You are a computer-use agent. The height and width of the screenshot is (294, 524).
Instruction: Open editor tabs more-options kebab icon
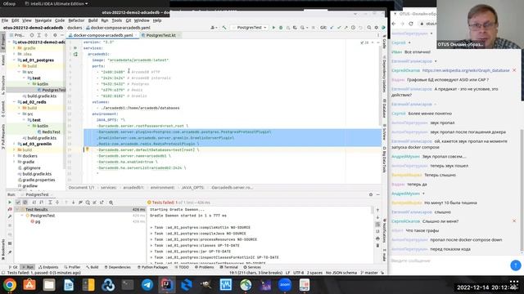[x=378, y=35]
